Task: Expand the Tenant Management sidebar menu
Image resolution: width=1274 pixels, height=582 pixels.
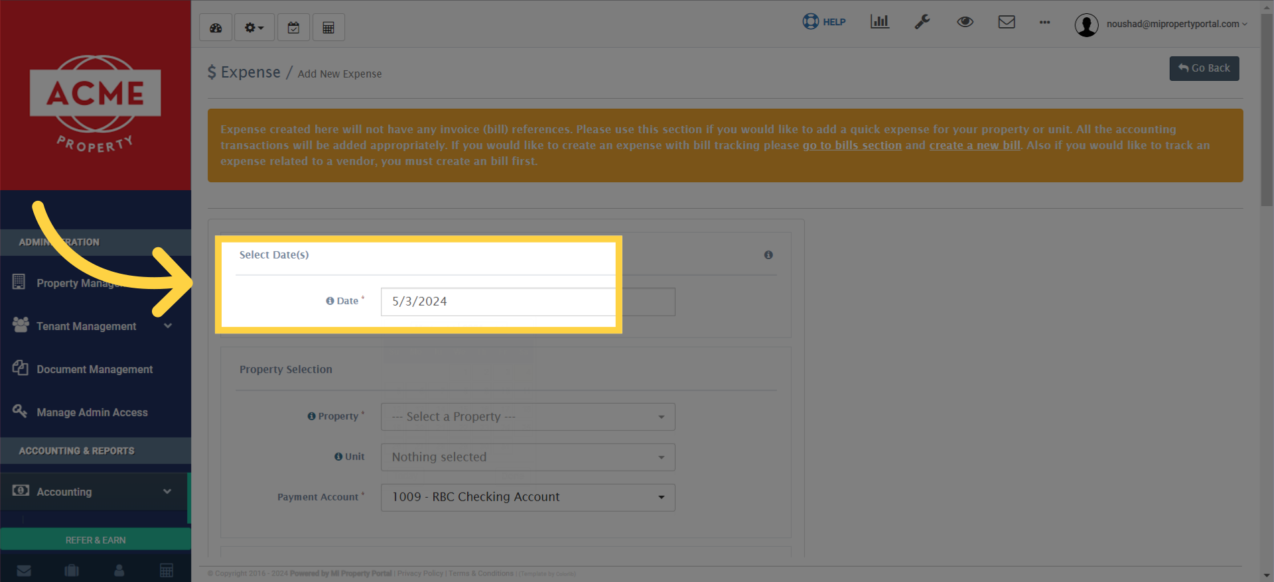Action: tap(96, 326)
